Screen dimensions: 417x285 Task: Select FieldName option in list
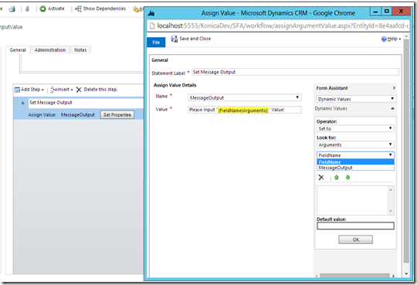click(355, 162)
